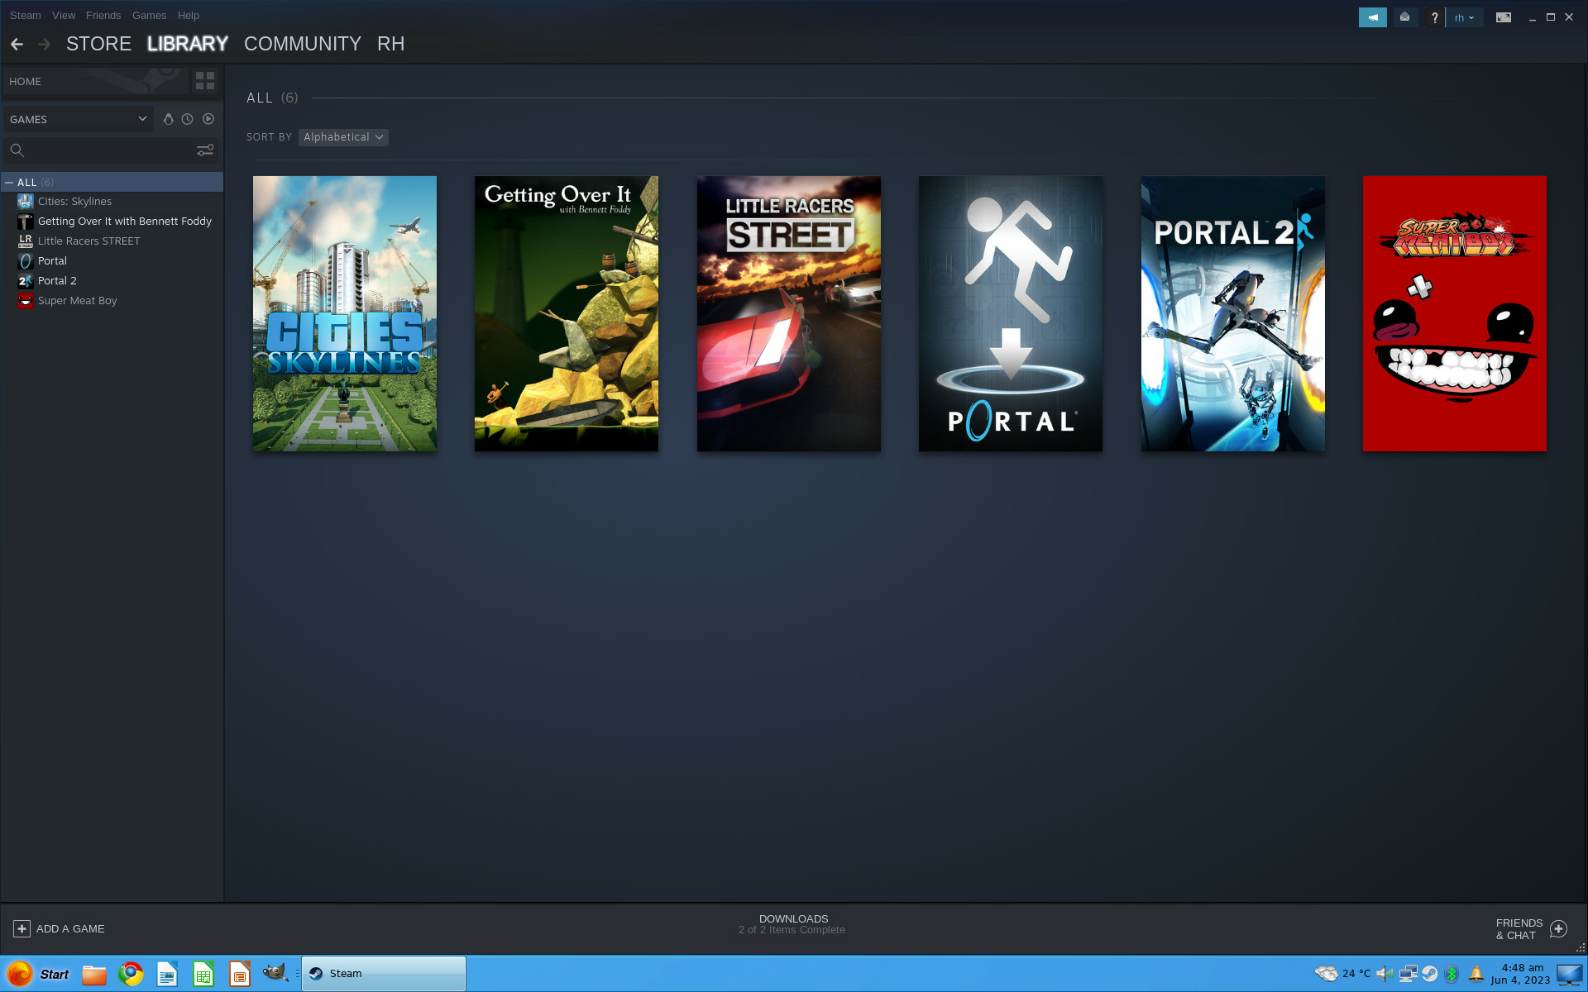Toggle sort by recent clock filter

pyautogui.click(x=188, y=119)
